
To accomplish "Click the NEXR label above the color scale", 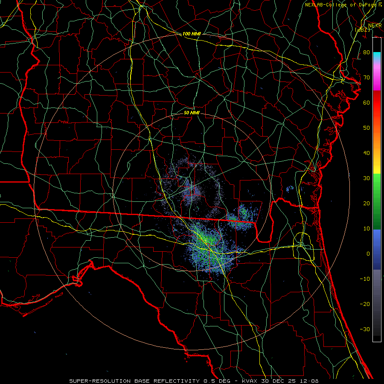I will pyautogui.click(x=375, y=26).
